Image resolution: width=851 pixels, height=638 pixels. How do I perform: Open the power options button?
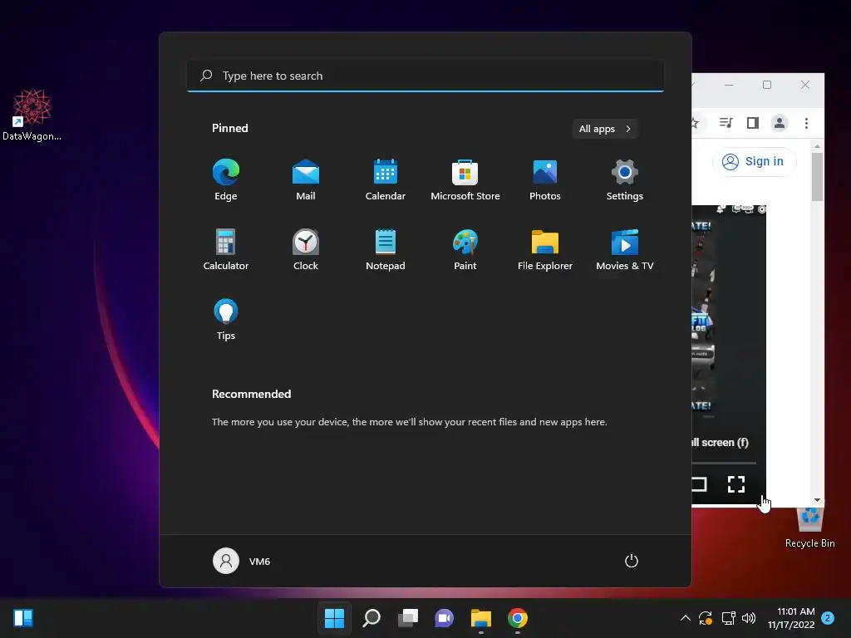[632, 561]
